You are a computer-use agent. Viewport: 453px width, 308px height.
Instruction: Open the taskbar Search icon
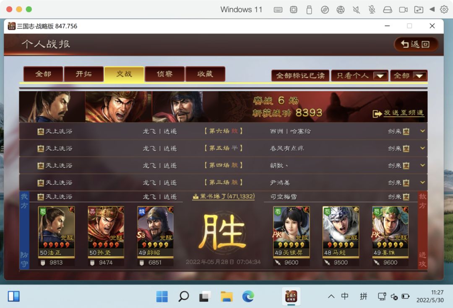point(183,296)
